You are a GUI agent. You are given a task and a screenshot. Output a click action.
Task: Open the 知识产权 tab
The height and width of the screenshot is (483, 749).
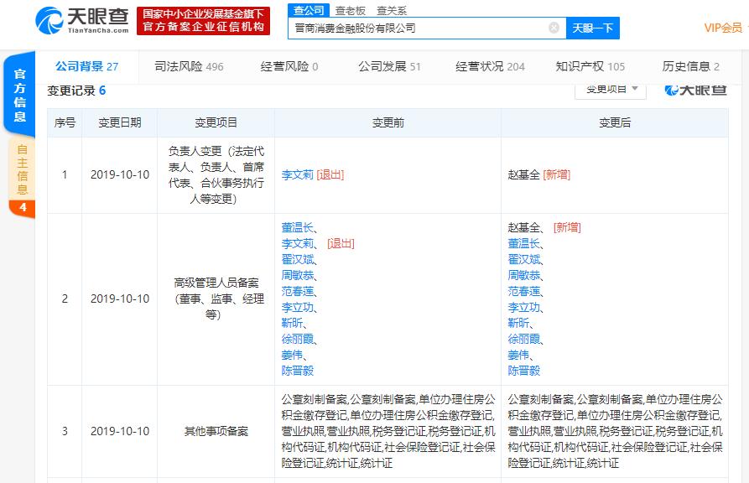(x=590, y=66)
